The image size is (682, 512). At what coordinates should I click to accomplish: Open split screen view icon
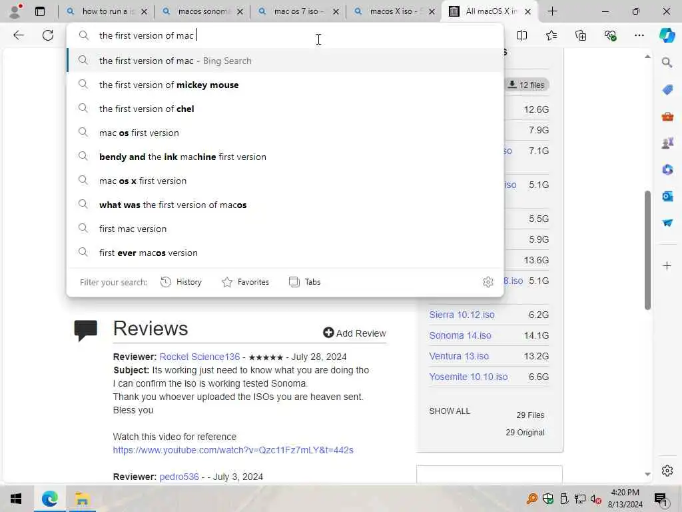(x=521, y=35)
